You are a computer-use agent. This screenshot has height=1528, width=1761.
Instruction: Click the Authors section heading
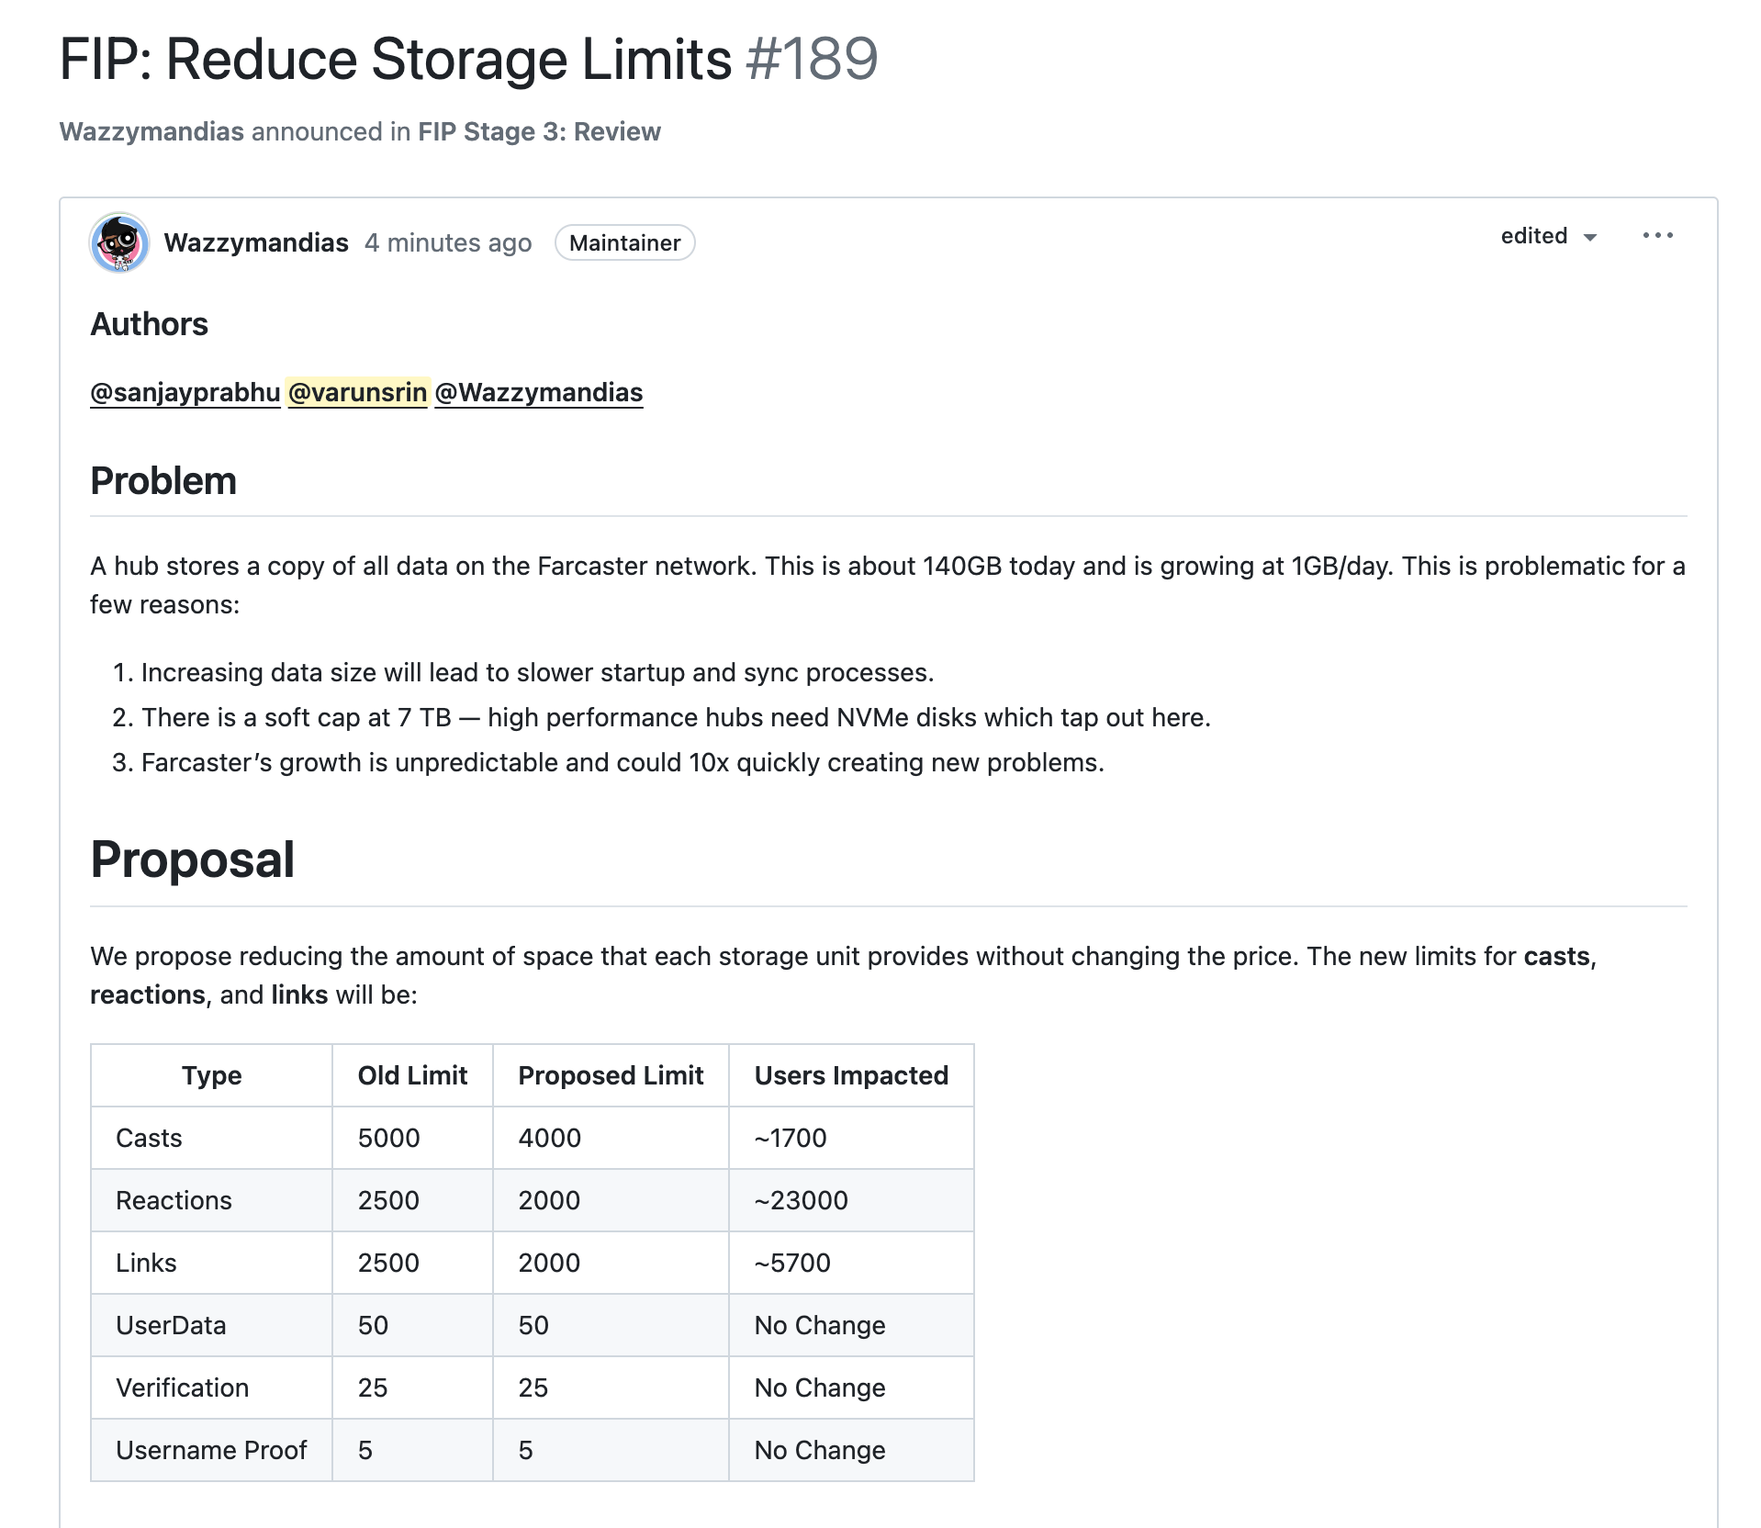pyautogui.click(x=149, y=324)
